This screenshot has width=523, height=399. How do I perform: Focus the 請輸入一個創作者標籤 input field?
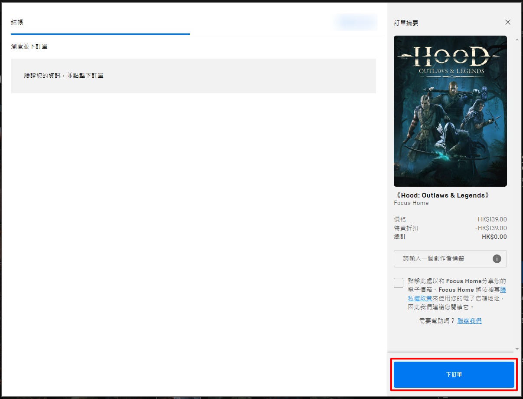pyautogui.click(x=450, y=259)
